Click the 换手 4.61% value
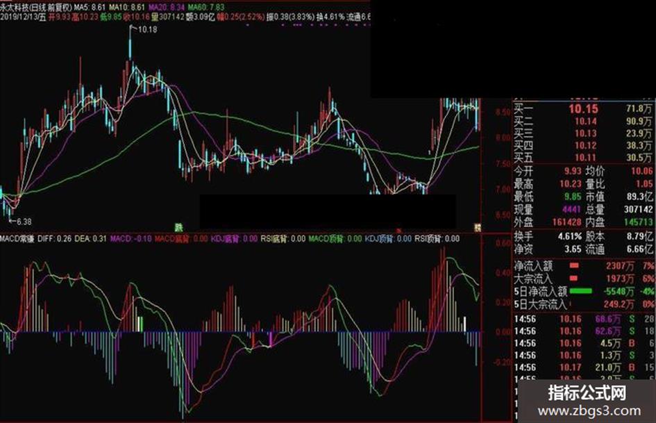This screenshot has height=423, width=656. point(570,237)
